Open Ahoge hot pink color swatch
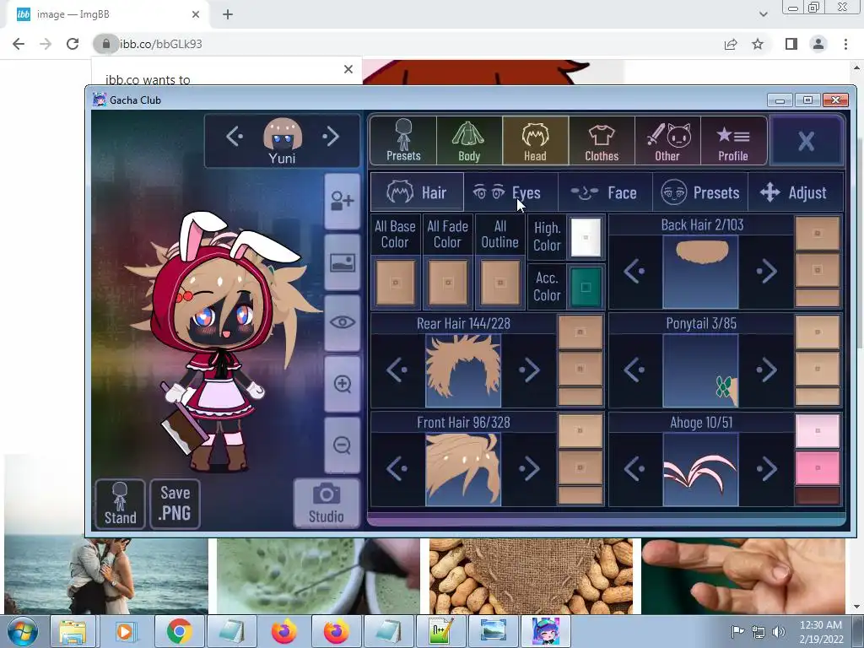The image size is (864, 648). pyautogui.click(x=817, y=467)
